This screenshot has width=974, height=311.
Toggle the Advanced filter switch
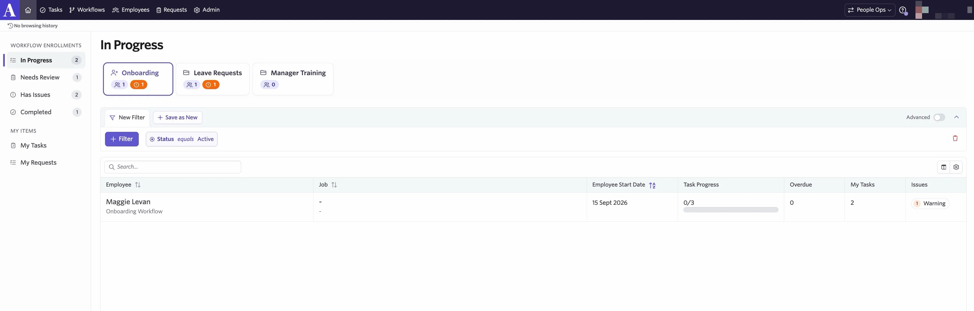(x=939, y=117)
